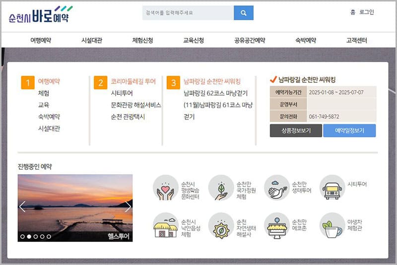Select 순천시 낙안읍성 체험 hut icon
Viewport: 397px width, 265px height.
pyautogui.click(x=166, y=225)
